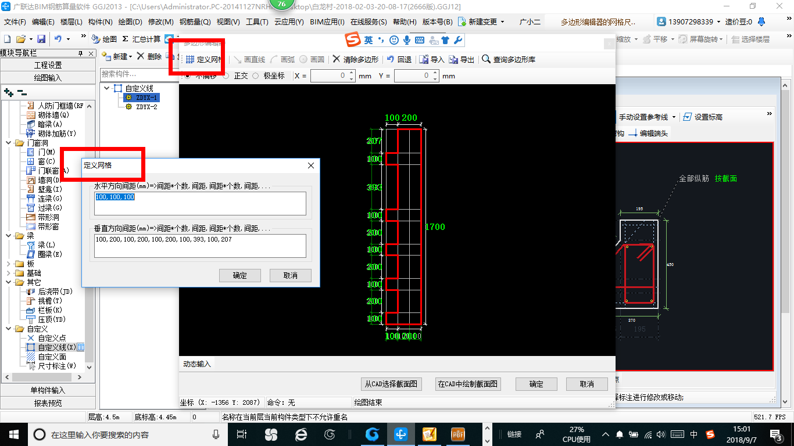Click 取消 in 定义网格 dialog

pos(291,275)
